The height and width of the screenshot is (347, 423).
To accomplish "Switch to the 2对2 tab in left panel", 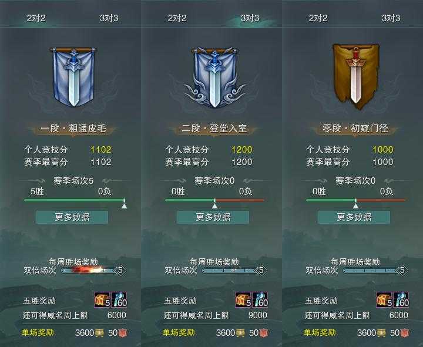I will point(36,18).
